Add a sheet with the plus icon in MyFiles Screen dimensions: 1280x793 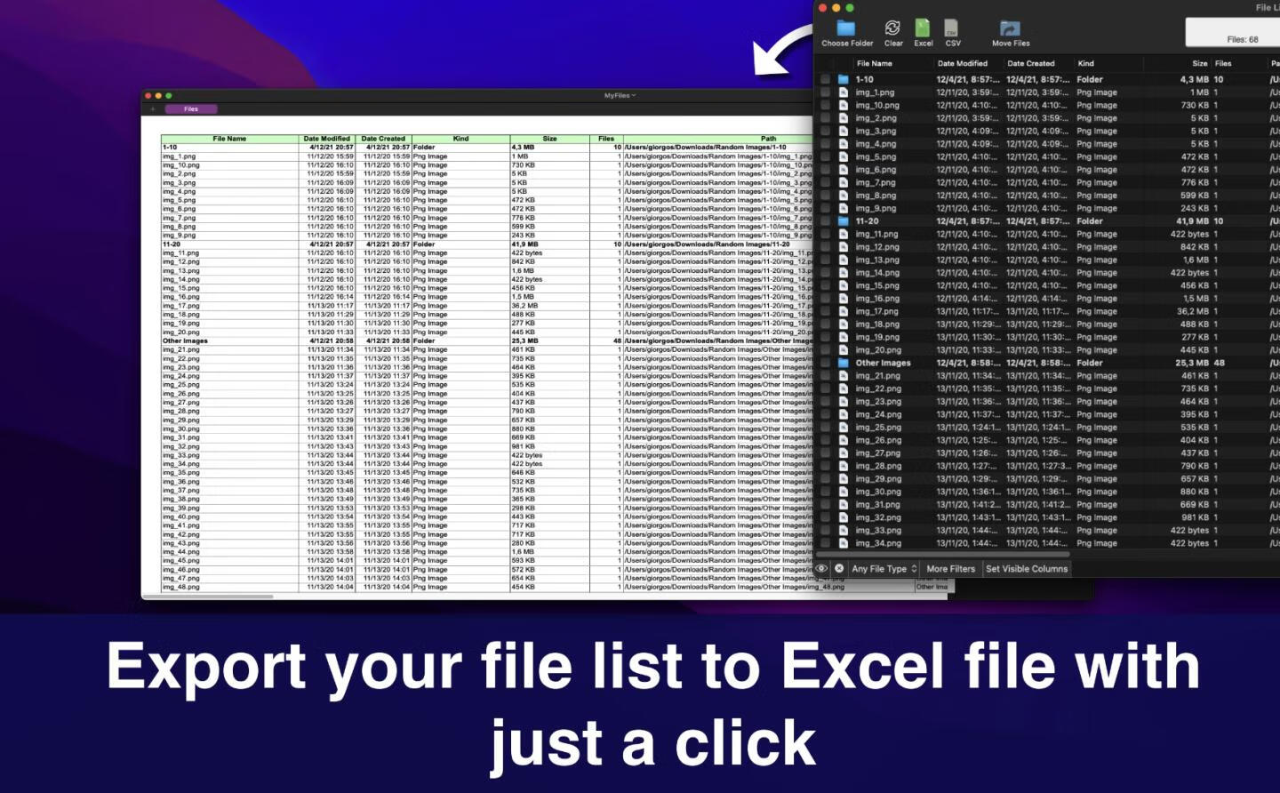coord(153,109)
